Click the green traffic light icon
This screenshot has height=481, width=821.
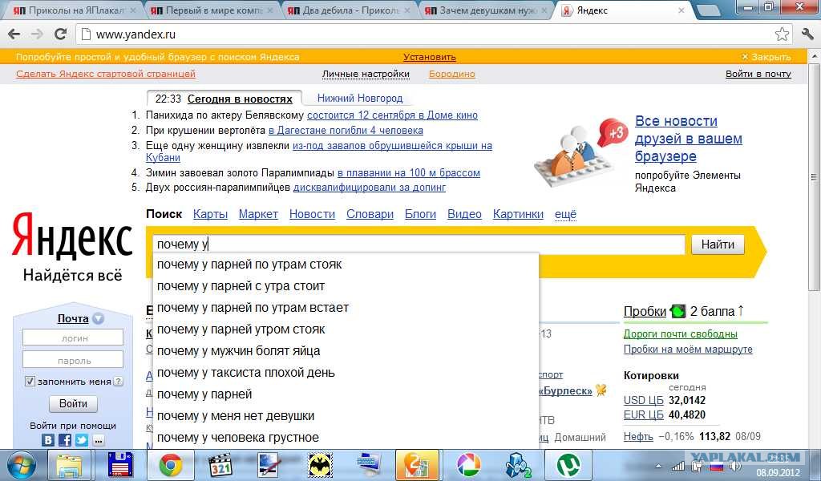tap(677, 311)
